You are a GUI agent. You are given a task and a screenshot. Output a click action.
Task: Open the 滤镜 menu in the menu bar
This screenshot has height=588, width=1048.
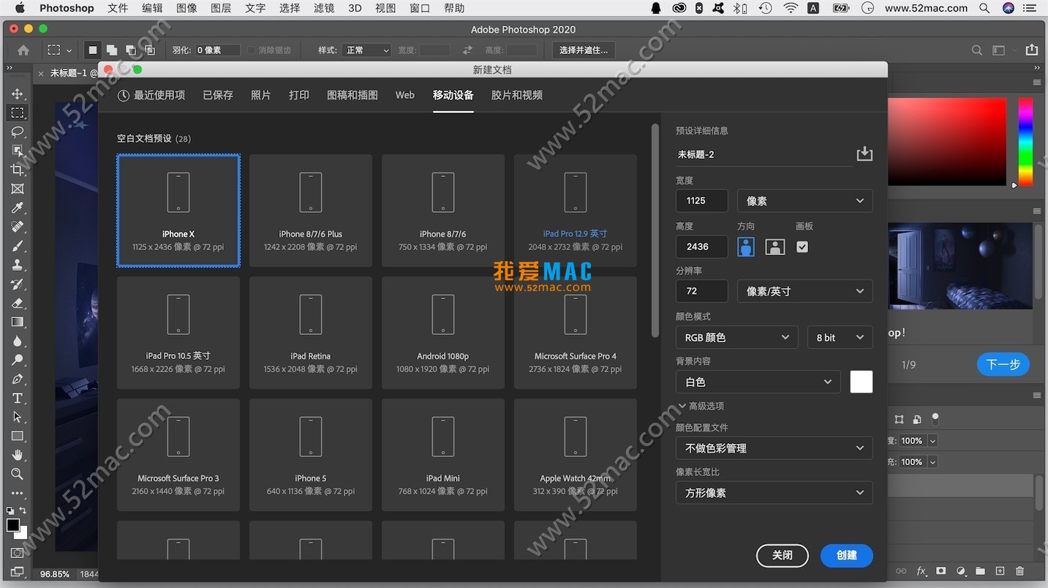pos(324,8)
